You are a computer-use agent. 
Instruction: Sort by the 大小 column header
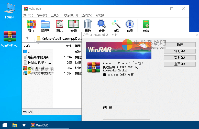63,46
